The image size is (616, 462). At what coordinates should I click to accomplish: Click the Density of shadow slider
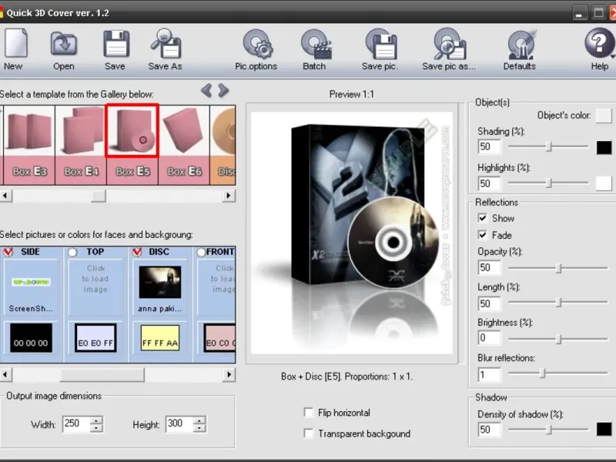tap(548, 430)
